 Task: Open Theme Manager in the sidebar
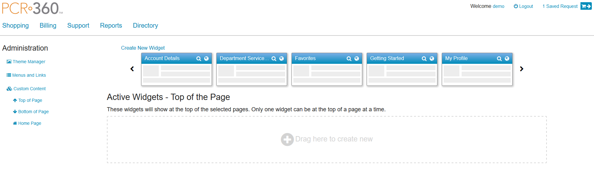click(x=29, y=62)
